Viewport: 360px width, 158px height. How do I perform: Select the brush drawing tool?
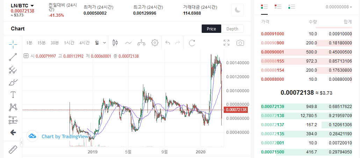click(x=13, y=82)
